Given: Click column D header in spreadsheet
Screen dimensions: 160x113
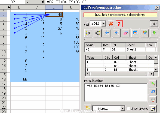Looking at the screenshot, I should coord(54,7).
